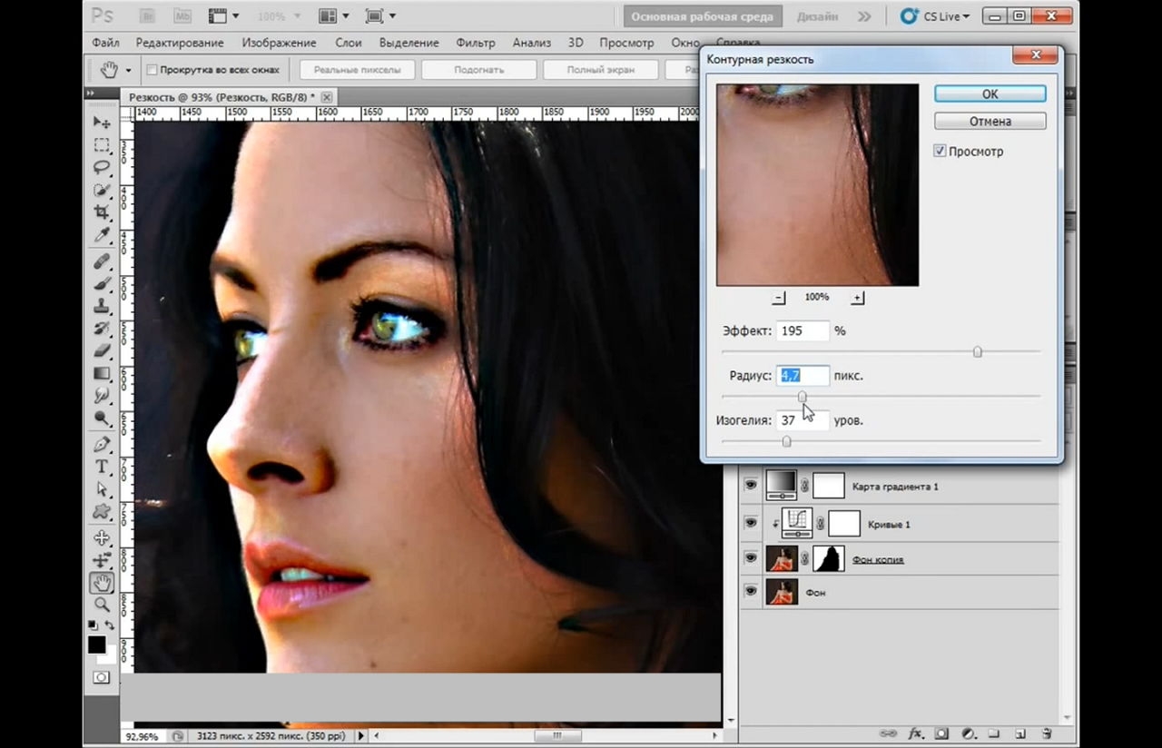The image size is (1162, 748).
Task: Zoom in the filter preview with plus
Action: (858, 298)
